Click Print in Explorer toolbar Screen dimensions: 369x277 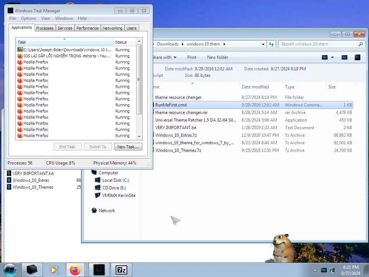point(192,57)
